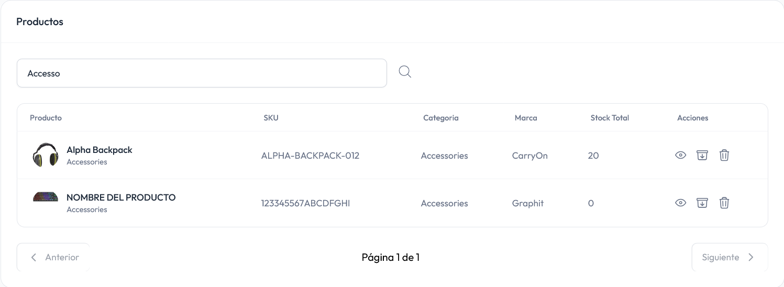The height and width of the screenshot is (287, 784).
Task: Archive the NOMBRE DEL PRODUCTO item
Action: click(x=702, y=203)
